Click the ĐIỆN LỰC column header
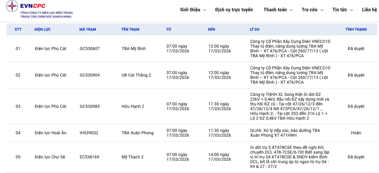 [x=42, y=29]
